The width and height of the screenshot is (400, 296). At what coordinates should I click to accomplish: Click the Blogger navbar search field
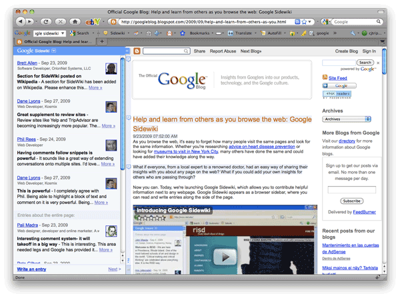(166, 51)
